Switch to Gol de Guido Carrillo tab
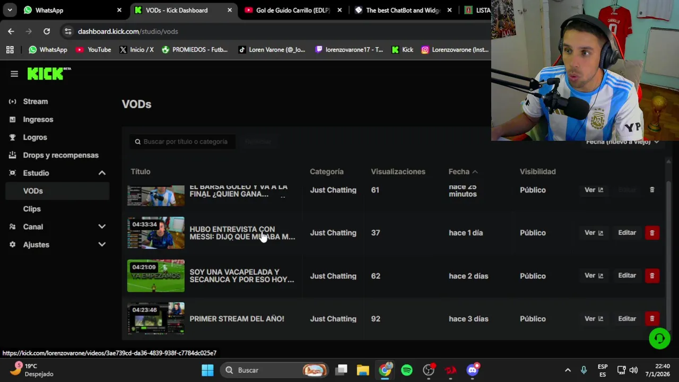This screenshot has height=382, width=679. pyautogui.click(x=292, y=10)
